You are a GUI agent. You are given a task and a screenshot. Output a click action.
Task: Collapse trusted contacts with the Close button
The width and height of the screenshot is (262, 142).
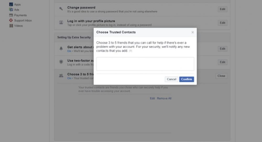[221, 76]
